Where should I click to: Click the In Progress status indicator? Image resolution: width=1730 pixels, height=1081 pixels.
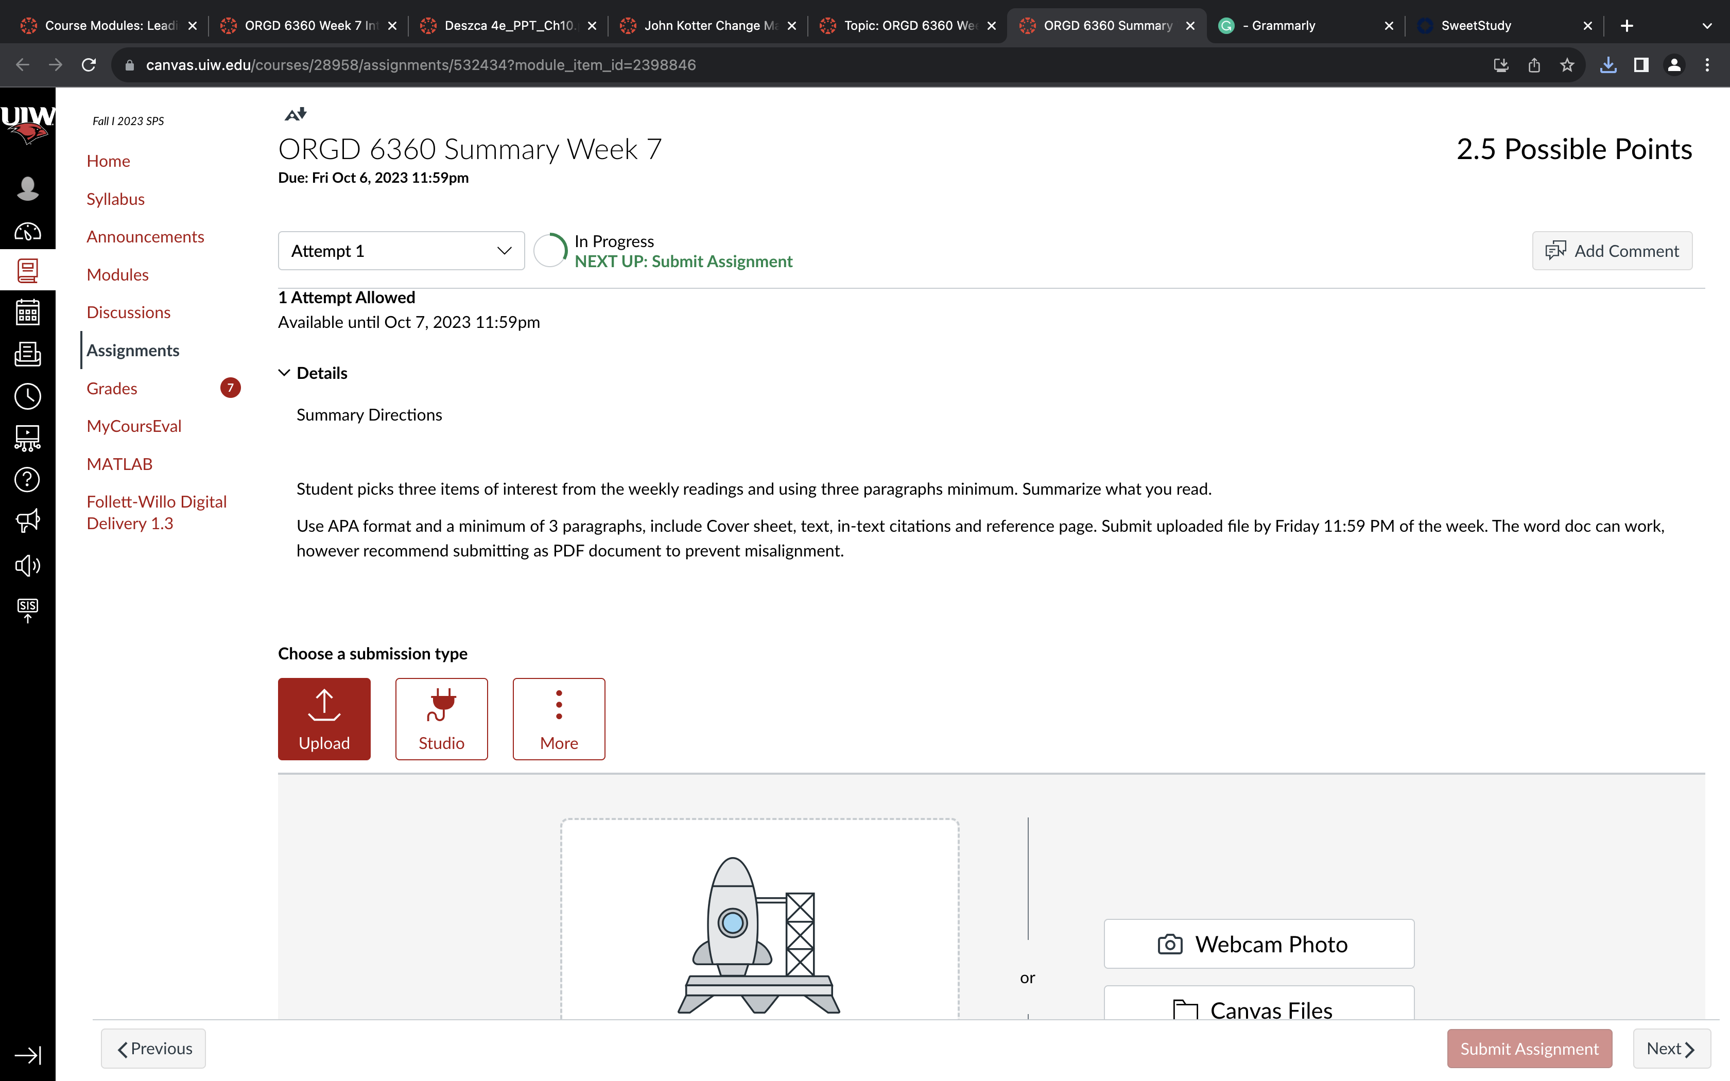click(x=664, y=251)
